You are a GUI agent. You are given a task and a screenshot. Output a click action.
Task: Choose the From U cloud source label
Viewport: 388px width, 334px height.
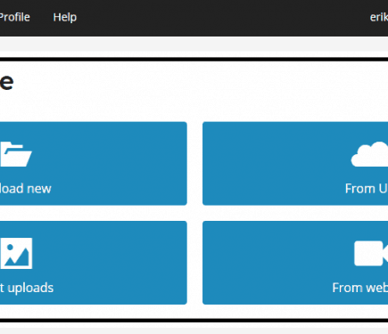(367, 189)
